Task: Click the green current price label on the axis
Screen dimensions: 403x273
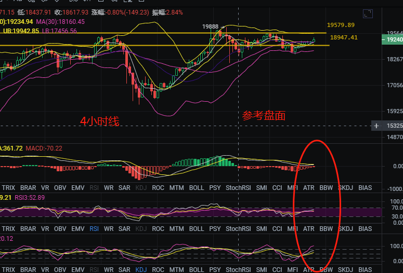Action: point(392,39)
